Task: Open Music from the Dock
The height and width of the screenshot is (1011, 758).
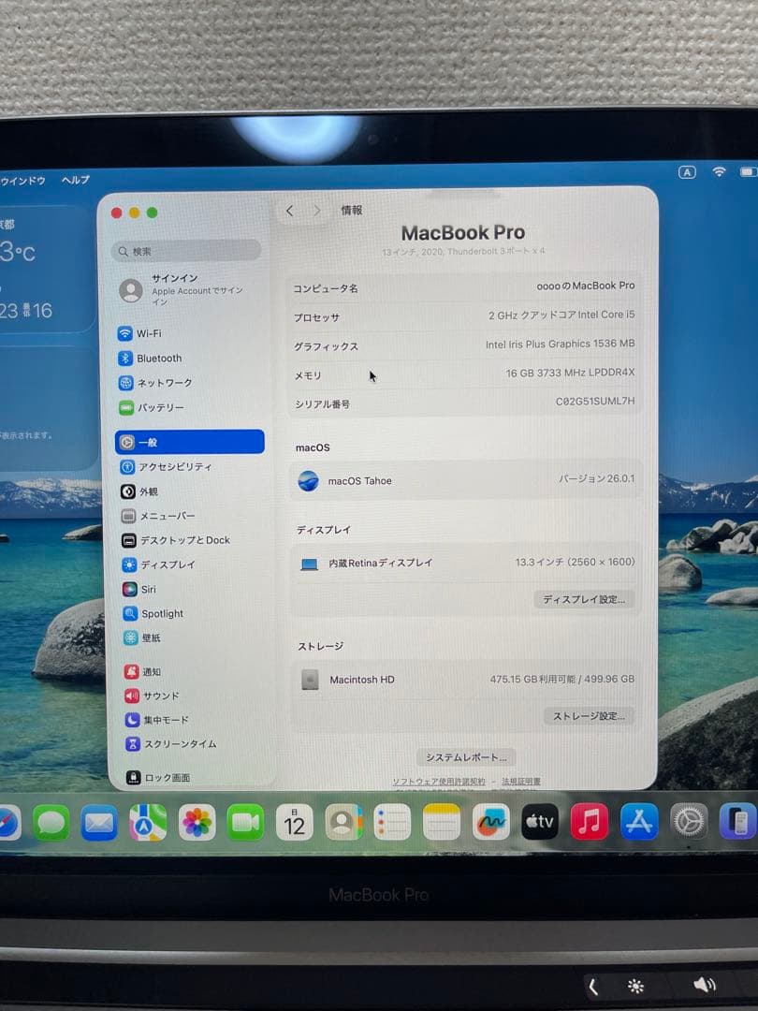Action: tap(590, 822)
